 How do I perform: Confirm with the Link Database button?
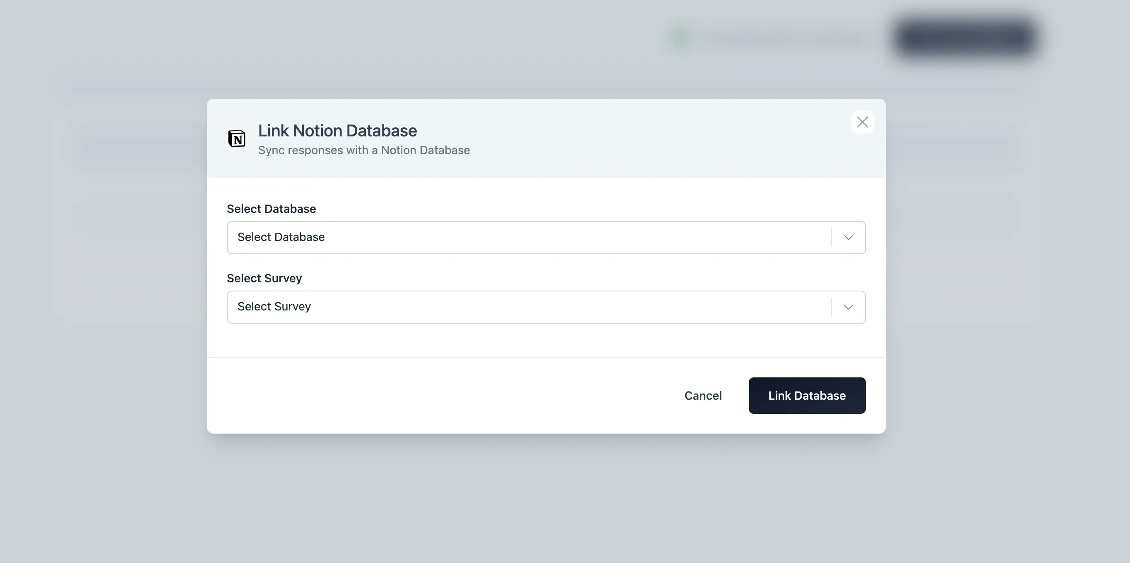pyautogui.click(x=807, y=395)
